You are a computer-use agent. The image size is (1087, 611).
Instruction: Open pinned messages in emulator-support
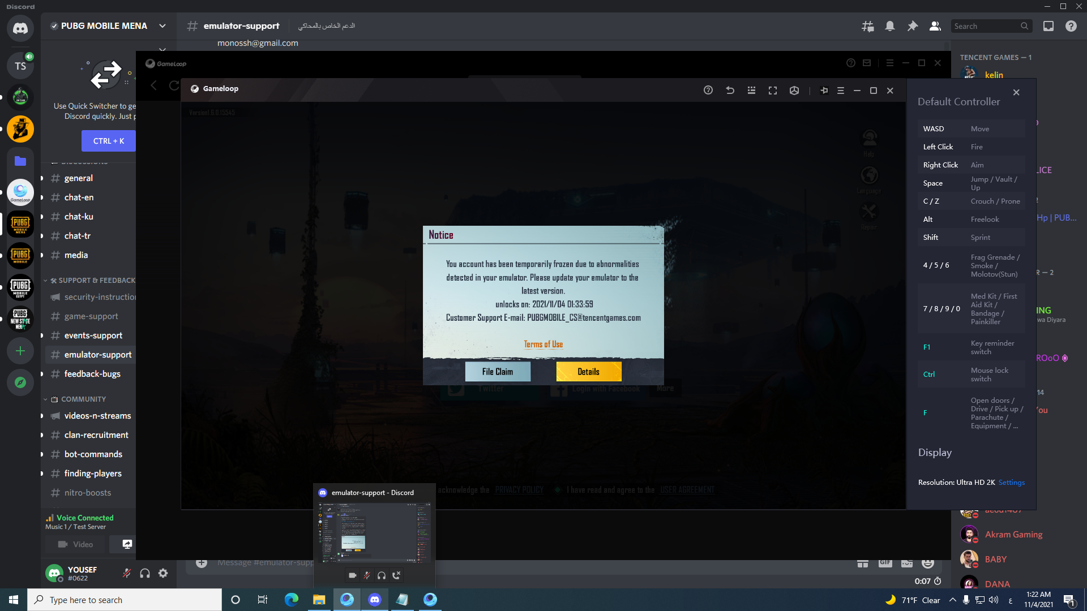(913, 26)
